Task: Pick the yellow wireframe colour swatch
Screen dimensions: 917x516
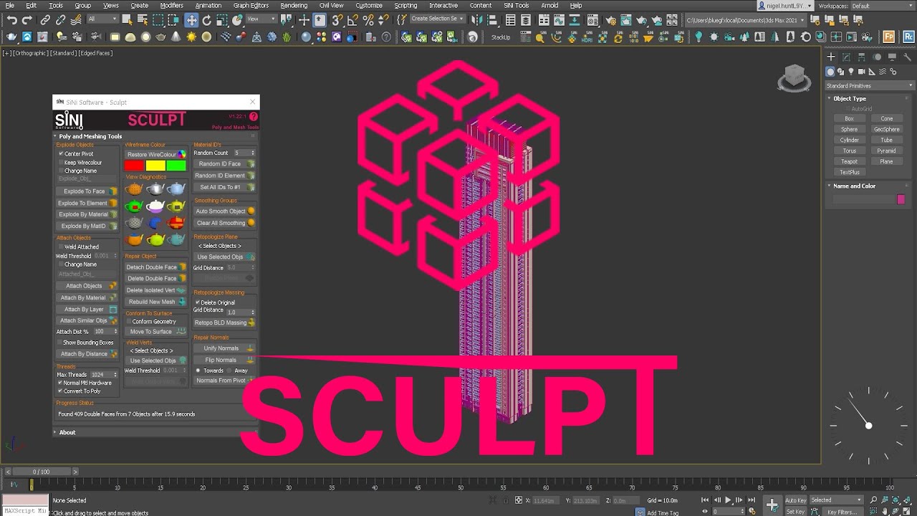Action: (155, 166)
